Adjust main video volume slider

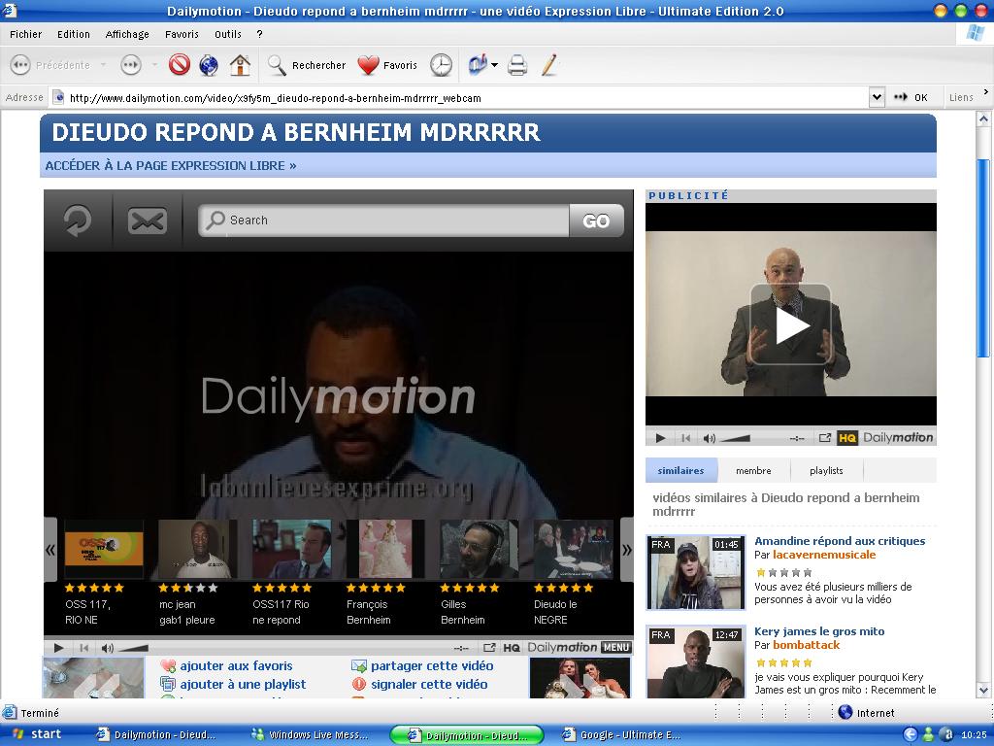133,648
